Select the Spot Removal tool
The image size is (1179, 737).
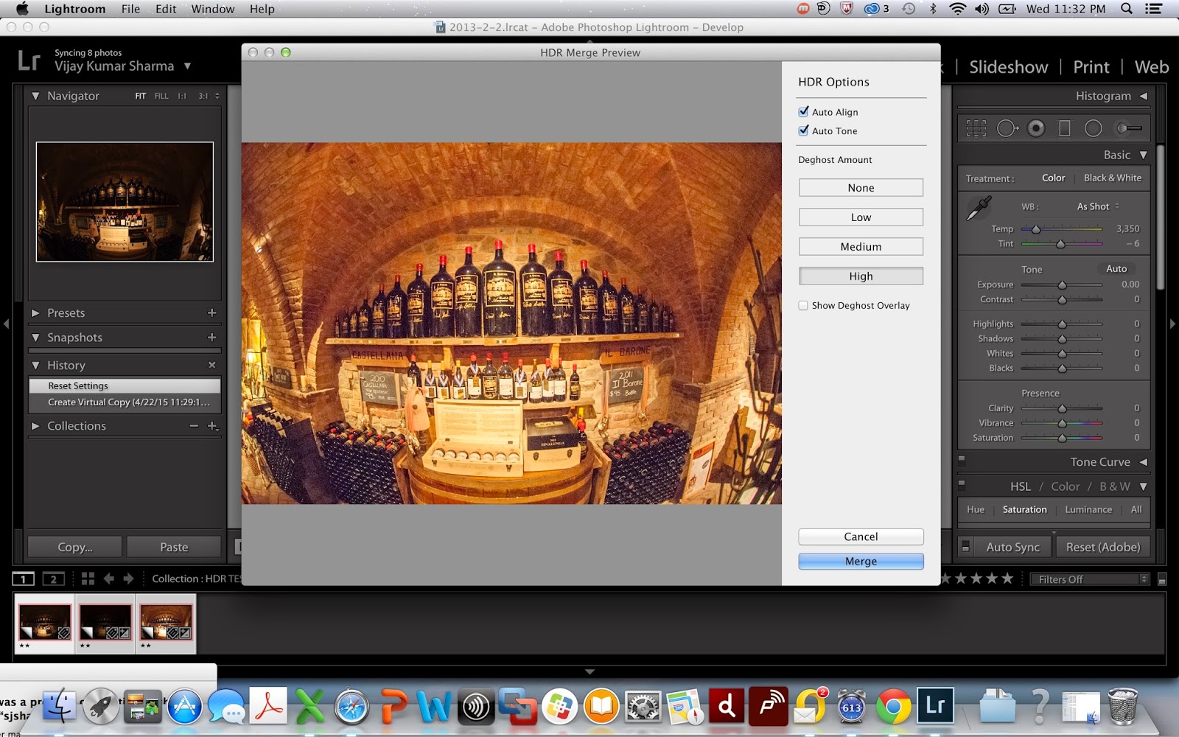click(x=1007, y=128)
